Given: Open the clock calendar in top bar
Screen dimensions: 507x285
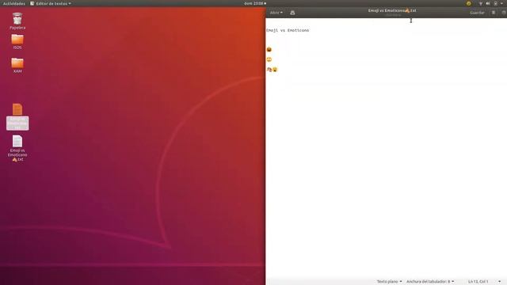Looking at the screenshot, I should coord(255,3).
